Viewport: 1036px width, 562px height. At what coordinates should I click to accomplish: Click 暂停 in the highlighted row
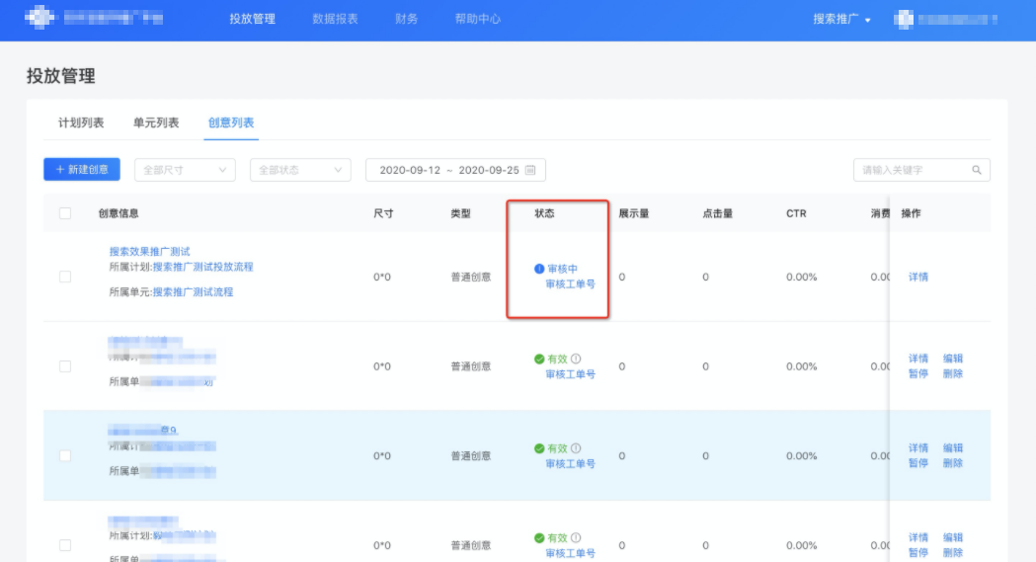pyautogui.click(x=918, y=463)
